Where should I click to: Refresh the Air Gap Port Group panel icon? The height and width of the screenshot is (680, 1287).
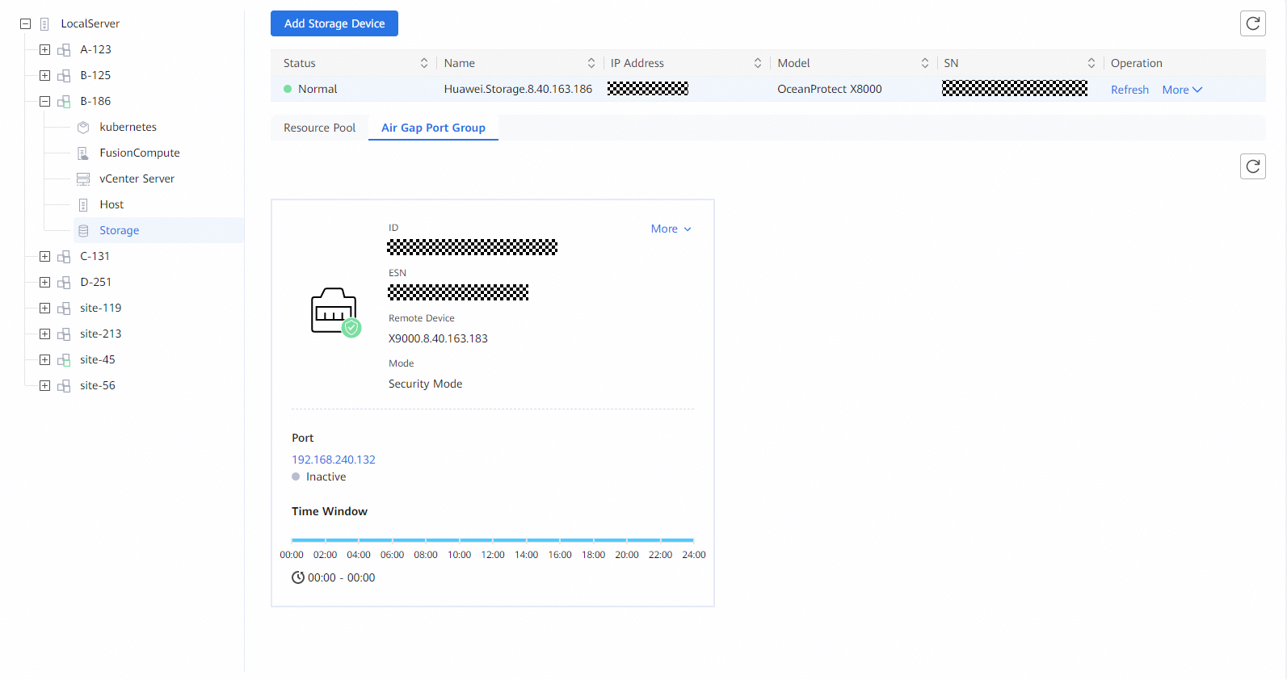click(1253, 166)
